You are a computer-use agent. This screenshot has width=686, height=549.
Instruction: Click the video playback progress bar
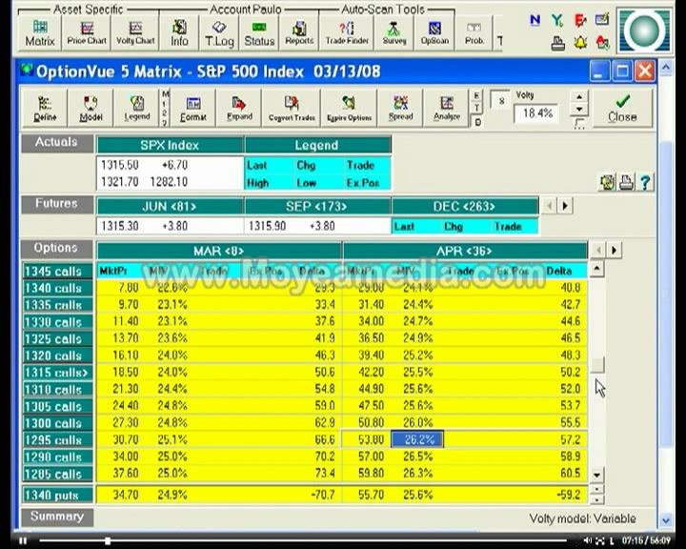[302, 540]
